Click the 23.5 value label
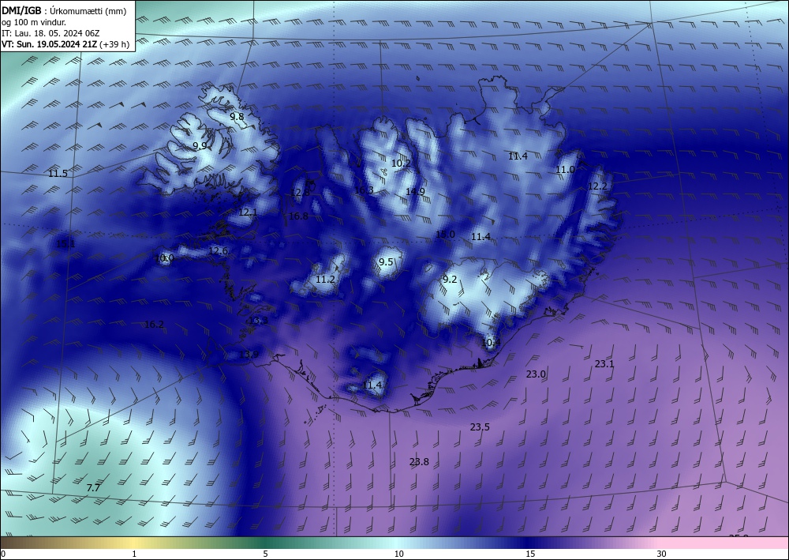 (480, 427)
